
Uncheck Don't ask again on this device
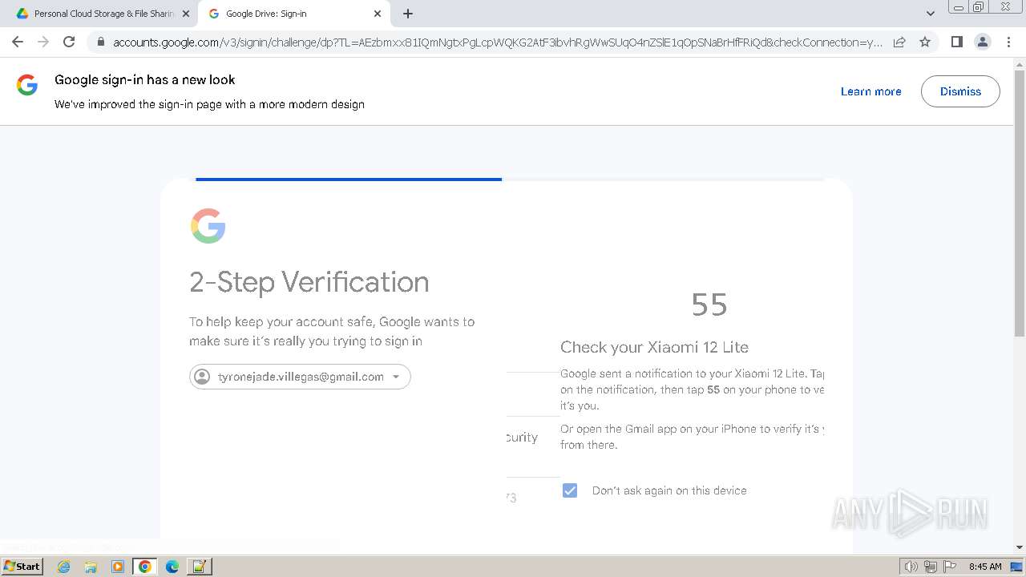(x=570, y=490)
